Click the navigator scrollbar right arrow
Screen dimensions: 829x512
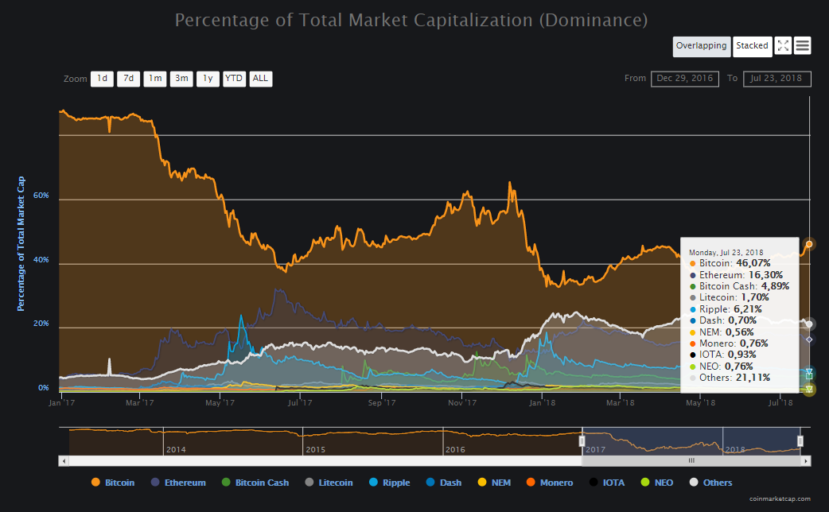click(805, 460)
